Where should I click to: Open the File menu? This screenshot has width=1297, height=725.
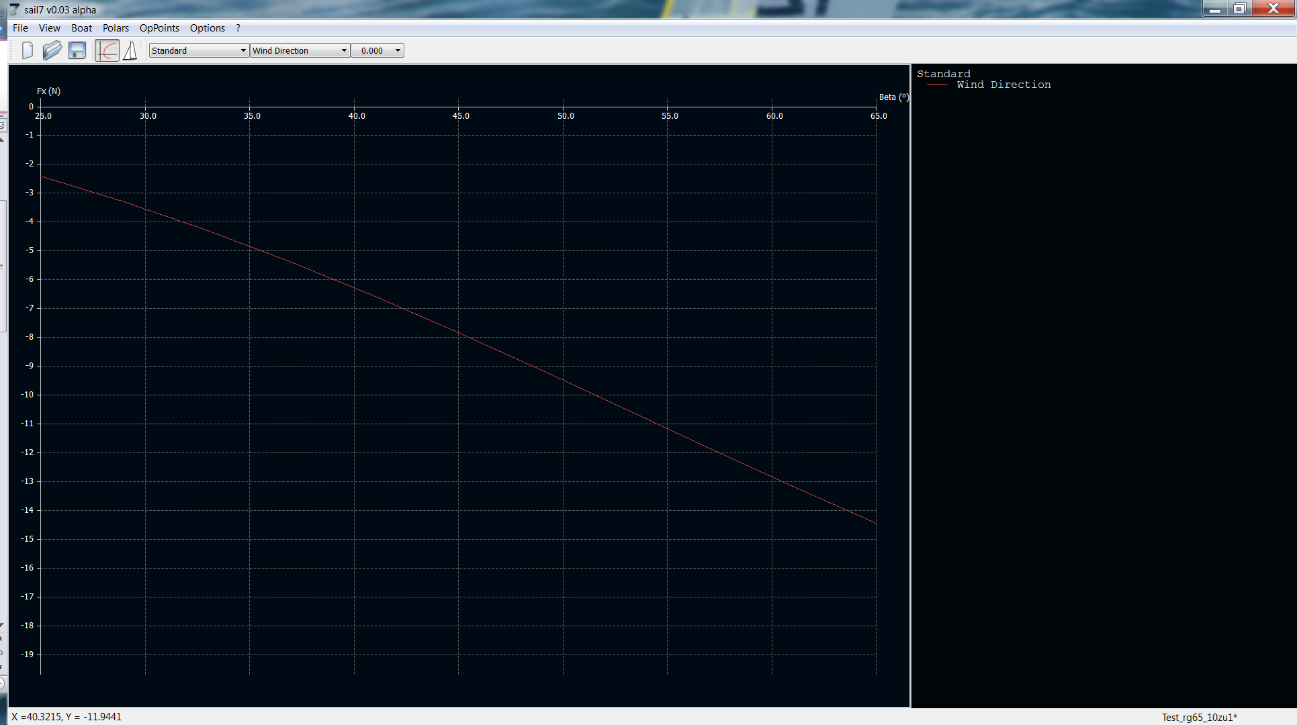pos(20,28)
